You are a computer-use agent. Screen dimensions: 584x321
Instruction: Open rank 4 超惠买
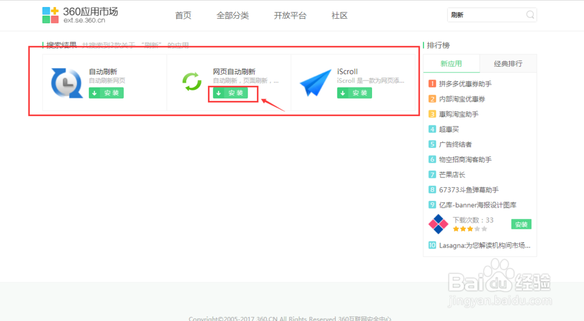click(449, 129)
